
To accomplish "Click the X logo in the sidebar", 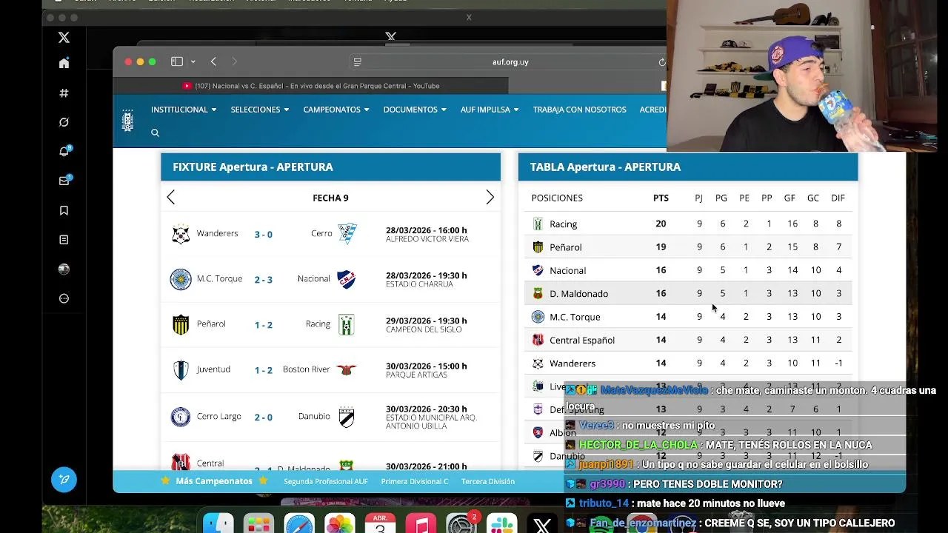I will (x=64, y=37).
